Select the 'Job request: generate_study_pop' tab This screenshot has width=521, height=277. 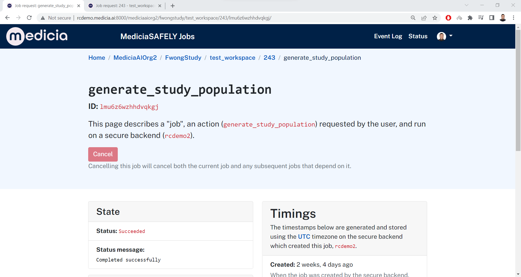tap(43, 6)
